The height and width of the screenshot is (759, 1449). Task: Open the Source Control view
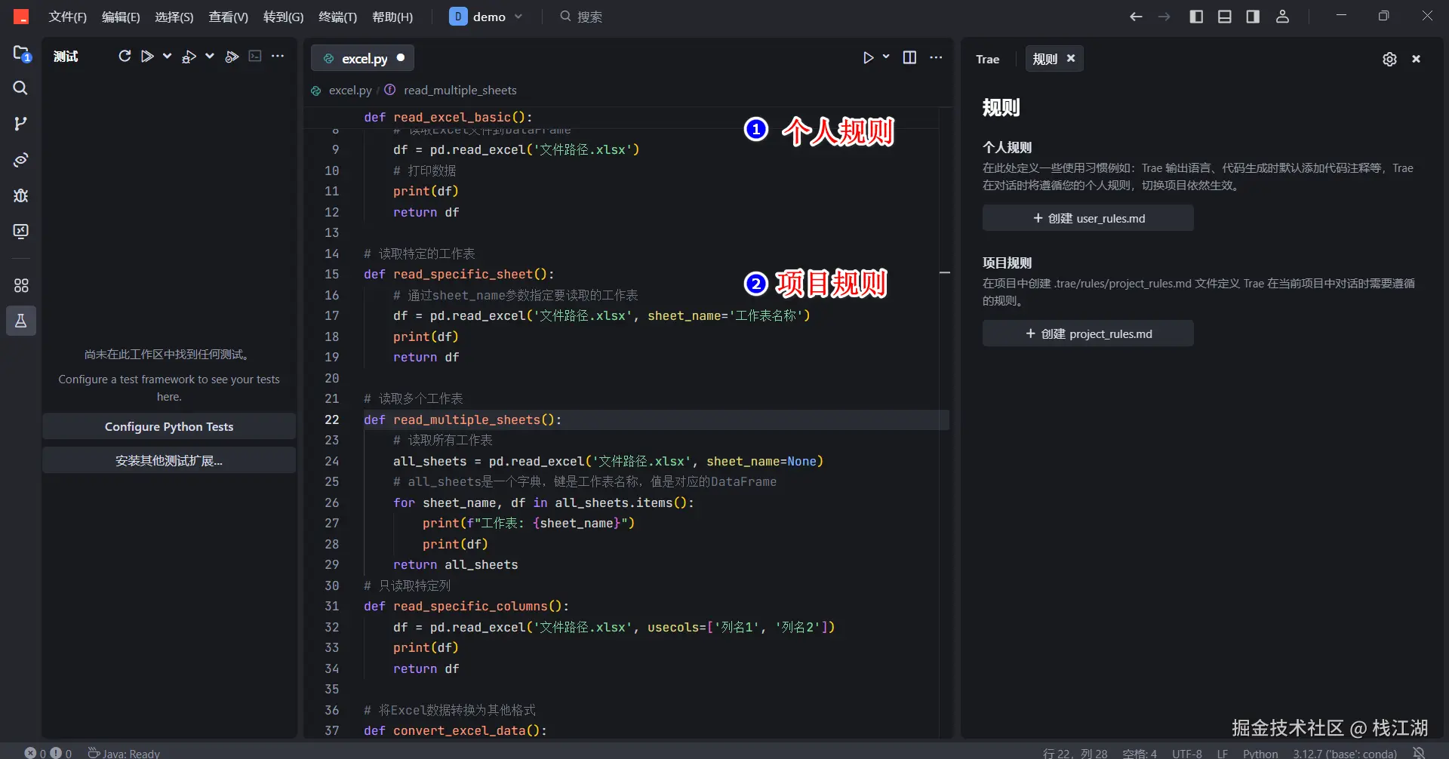(21, 124)
